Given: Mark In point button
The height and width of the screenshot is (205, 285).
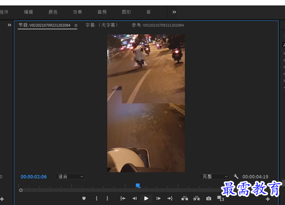Looking at the screenshot, I should click(x=97, y=198).
